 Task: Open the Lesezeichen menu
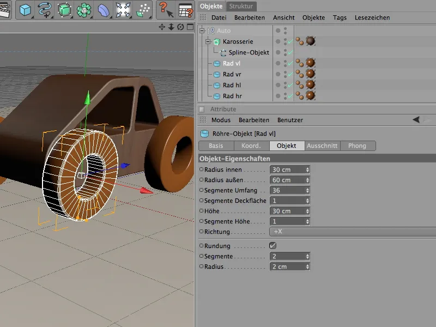point(372,17)
